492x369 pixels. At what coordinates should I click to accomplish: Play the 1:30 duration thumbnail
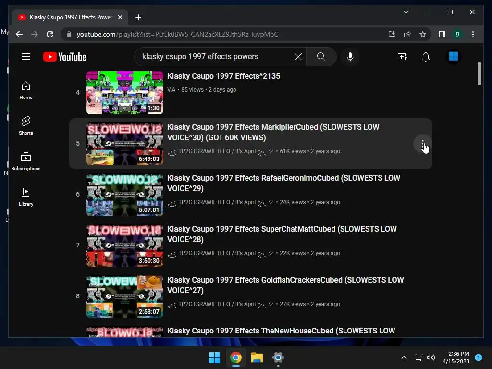point(125,93)
